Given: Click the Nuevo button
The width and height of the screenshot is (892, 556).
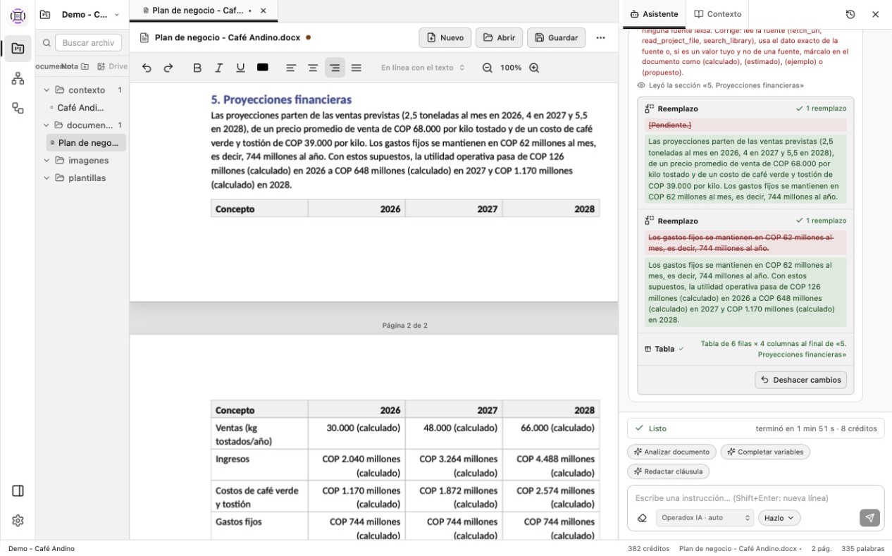Looking at the screenshot, I should [x=445, y=37].
